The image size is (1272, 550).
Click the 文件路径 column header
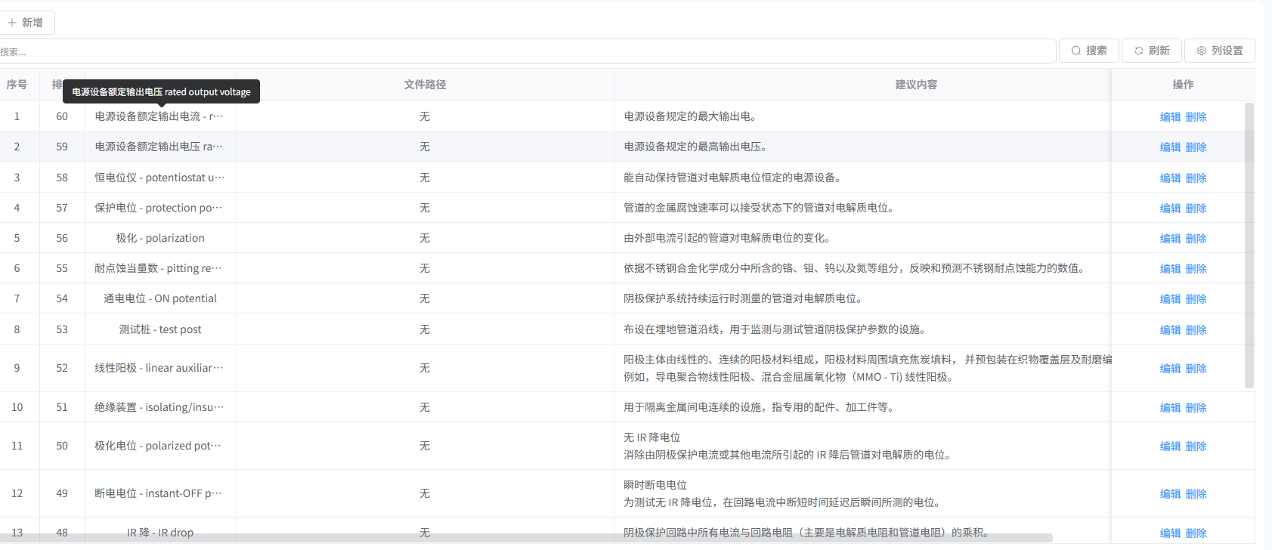tap(425, 85)
